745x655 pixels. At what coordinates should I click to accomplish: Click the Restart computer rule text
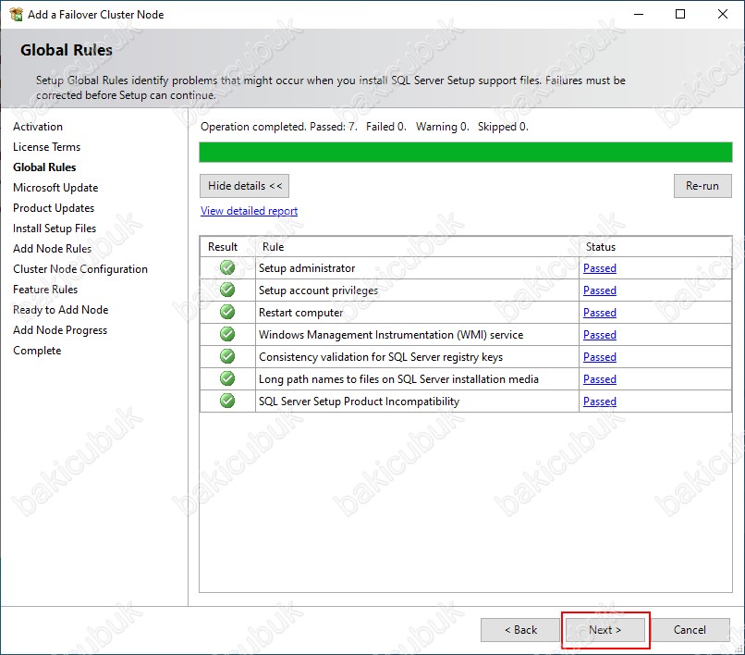(300, 313)
